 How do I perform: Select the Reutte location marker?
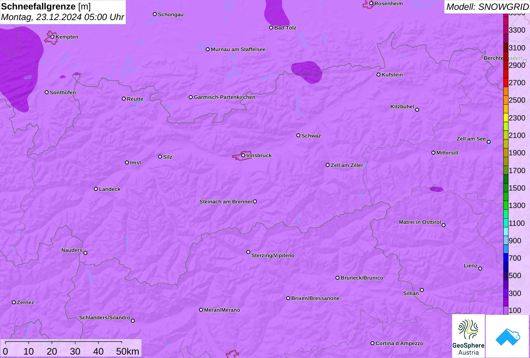[x=124, y=98]
